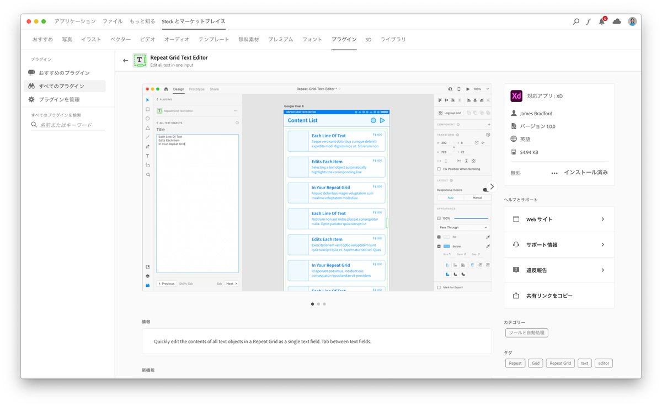The image size is (662, 406).
Task: Open the fonts 'f' icon
Action: [589, 22]
